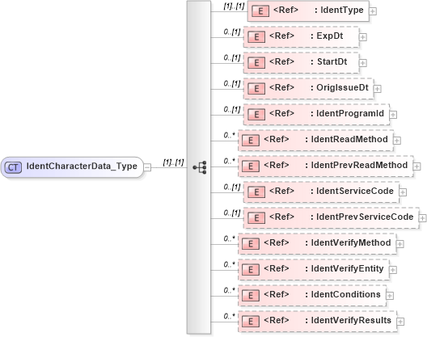Click the E icon of IdentPrevReadMethod element

pyautogui.click(x=251, y=166)
